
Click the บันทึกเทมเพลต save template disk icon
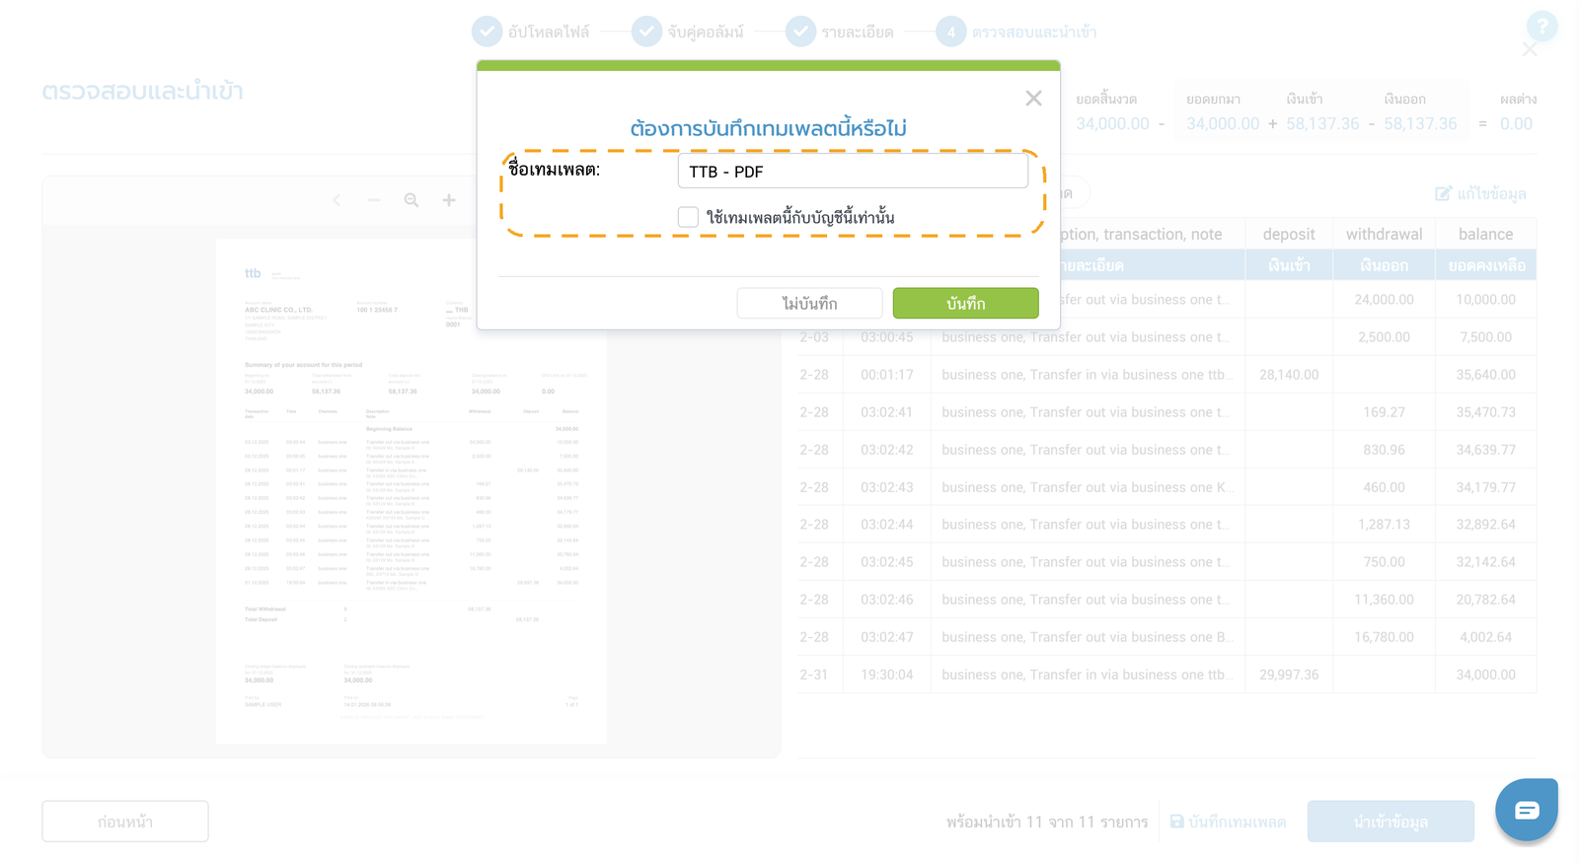[x=1176, y=822]
